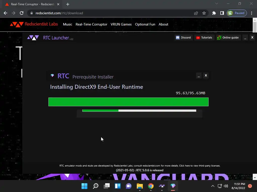Viewport: 257px width, 192px height.
Task: Minimize the RTC Launcher window
Action: (x=245, y=38)
